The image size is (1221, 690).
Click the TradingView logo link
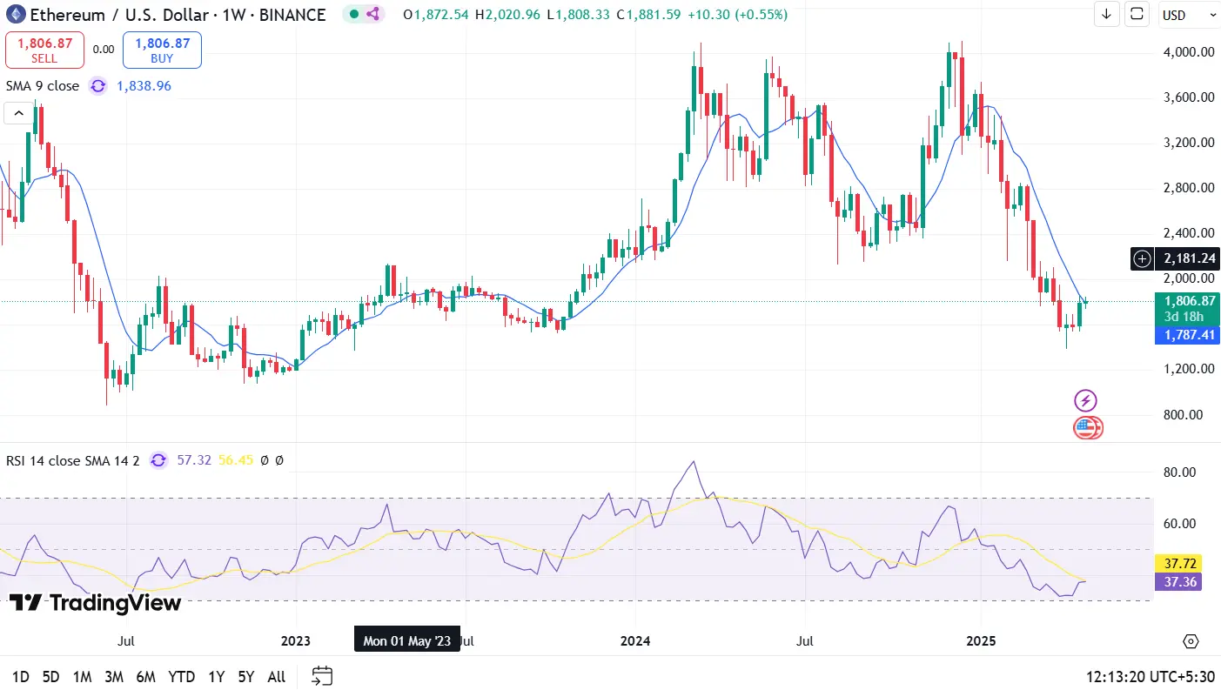click(96, 602)
